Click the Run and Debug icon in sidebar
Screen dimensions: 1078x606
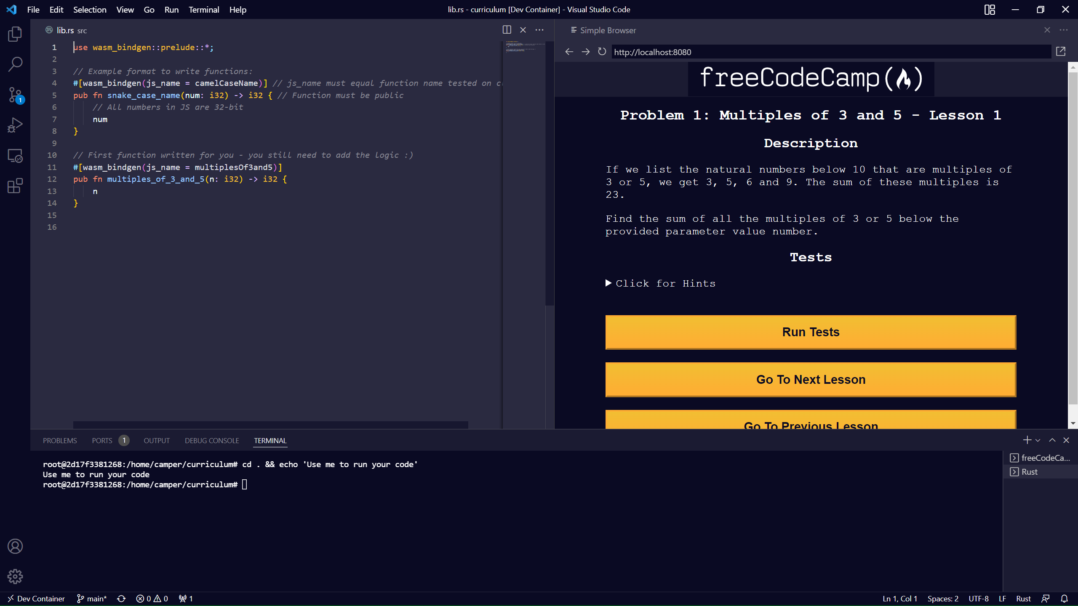[16, 125]
